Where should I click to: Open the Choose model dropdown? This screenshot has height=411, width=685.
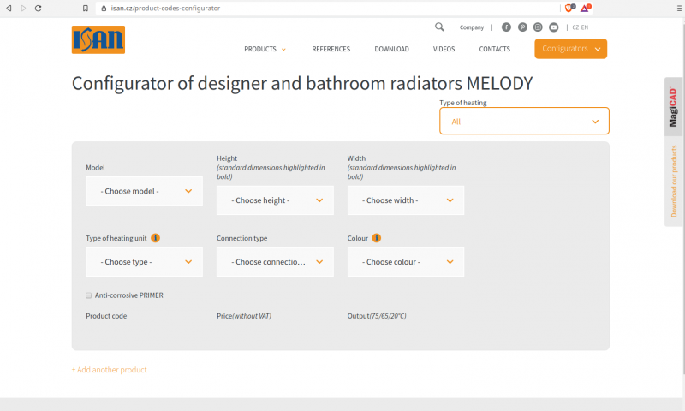[x=144, y=191]
